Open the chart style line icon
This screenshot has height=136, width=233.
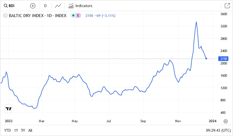pyautogui.click(x=58, y=6)
